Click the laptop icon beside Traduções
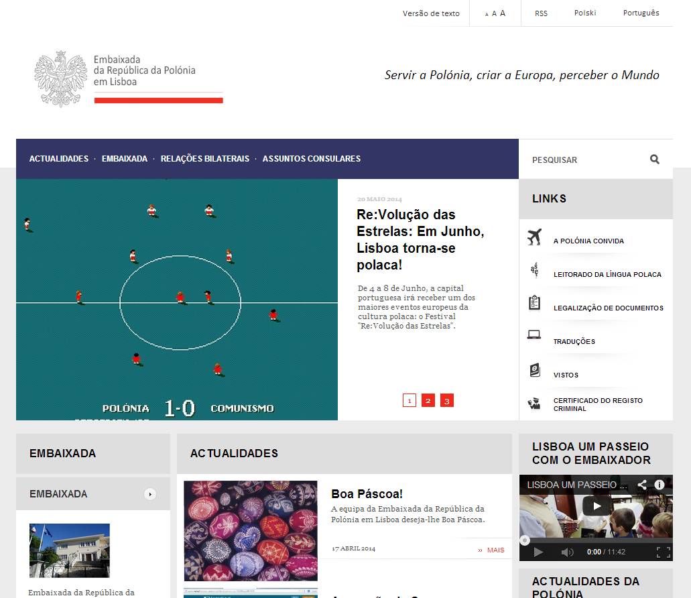Viewport: 691px width, 598px height. point(534,335)
